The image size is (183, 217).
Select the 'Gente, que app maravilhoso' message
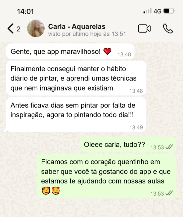(x=70, y=51)
